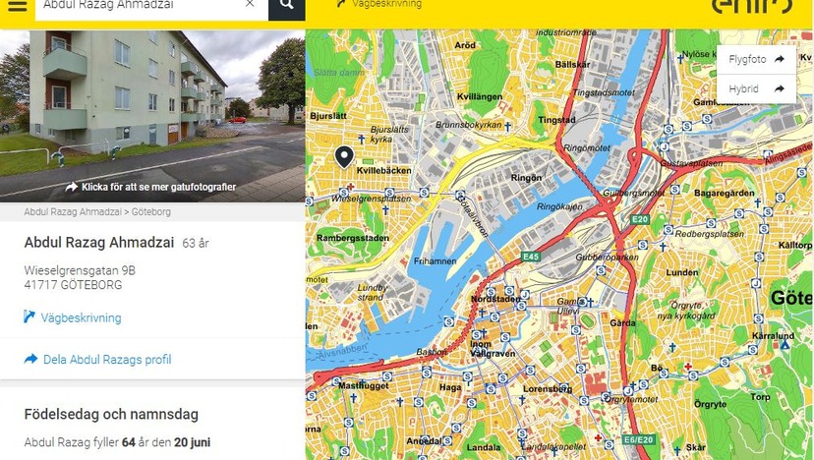Open Vägbeskrivning link under the address
Viewport: 814px width, 460px height.
81,317
